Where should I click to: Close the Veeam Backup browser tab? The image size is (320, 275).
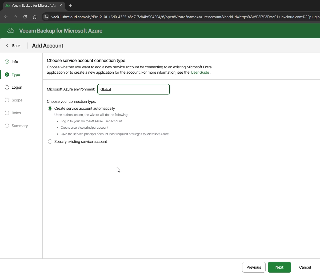click(61, 5)
